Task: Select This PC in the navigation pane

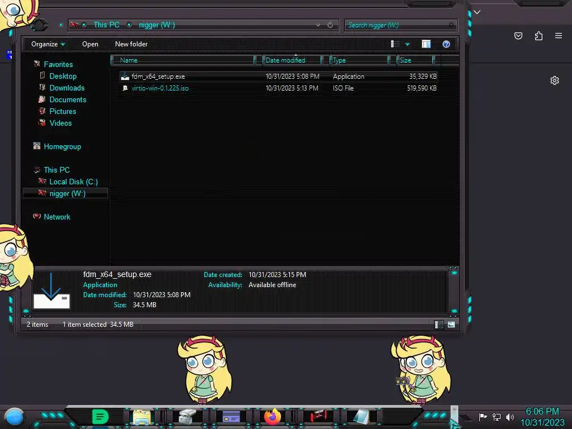Action: click(x=56, y=170)
